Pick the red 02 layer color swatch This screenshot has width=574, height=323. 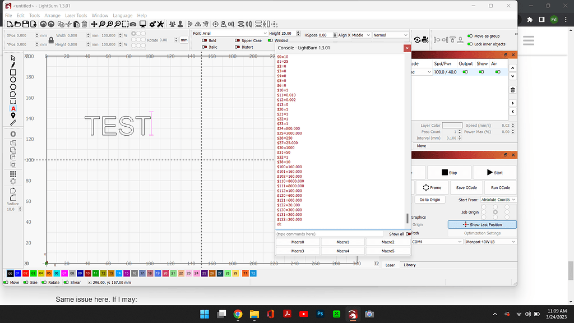[x=26, y=273]
